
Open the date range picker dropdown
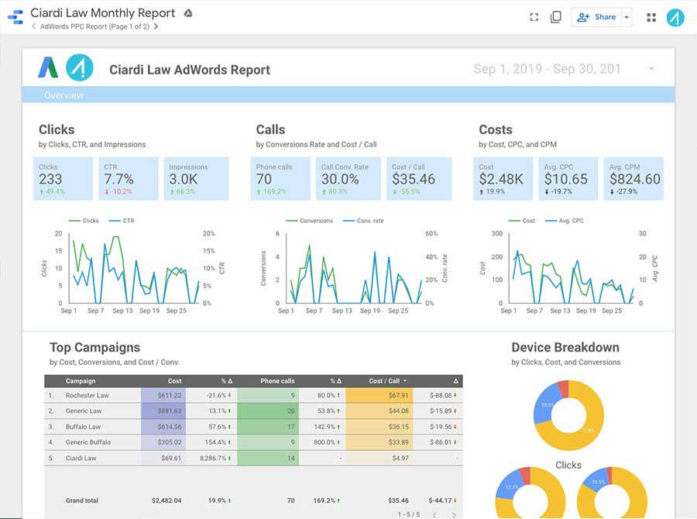651,68
